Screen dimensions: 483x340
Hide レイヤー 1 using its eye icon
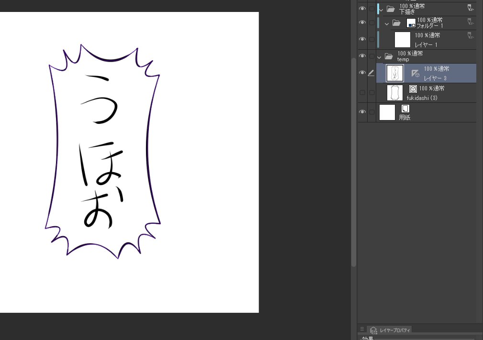coord(362,39)
